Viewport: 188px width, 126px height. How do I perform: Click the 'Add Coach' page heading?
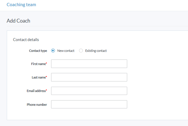(x=19, y=21)
